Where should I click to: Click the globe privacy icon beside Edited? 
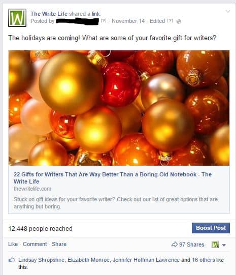[179, 21]
